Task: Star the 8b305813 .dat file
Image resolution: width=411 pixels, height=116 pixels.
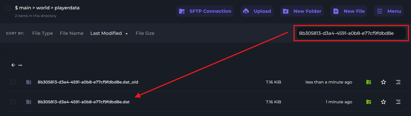Action: tap(383, 102)
